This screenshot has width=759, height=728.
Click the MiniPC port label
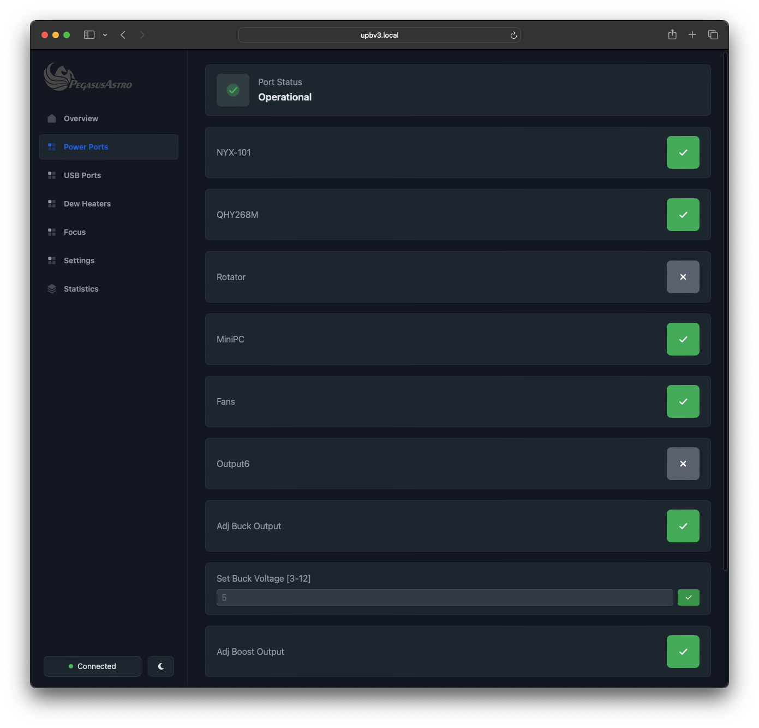pyautogui.click(x=230, y=339)
